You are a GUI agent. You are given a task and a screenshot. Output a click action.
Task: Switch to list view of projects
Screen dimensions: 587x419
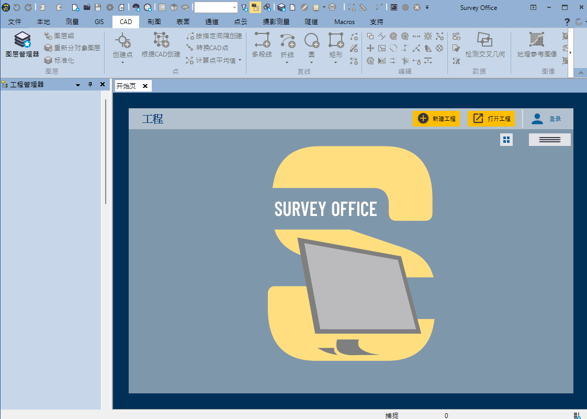coord(549,140)
